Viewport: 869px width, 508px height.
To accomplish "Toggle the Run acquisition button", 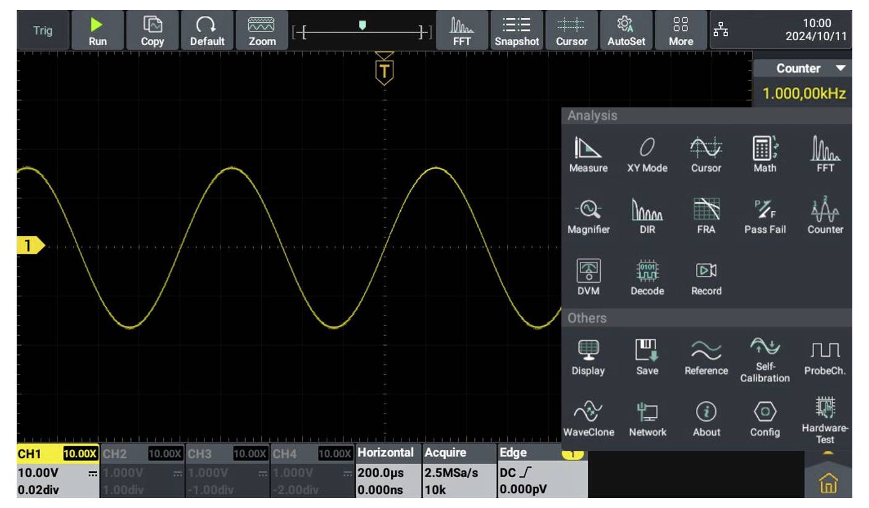I will tap(97, 31).
